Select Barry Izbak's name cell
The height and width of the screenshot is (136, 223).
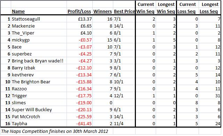pos(23,68)
